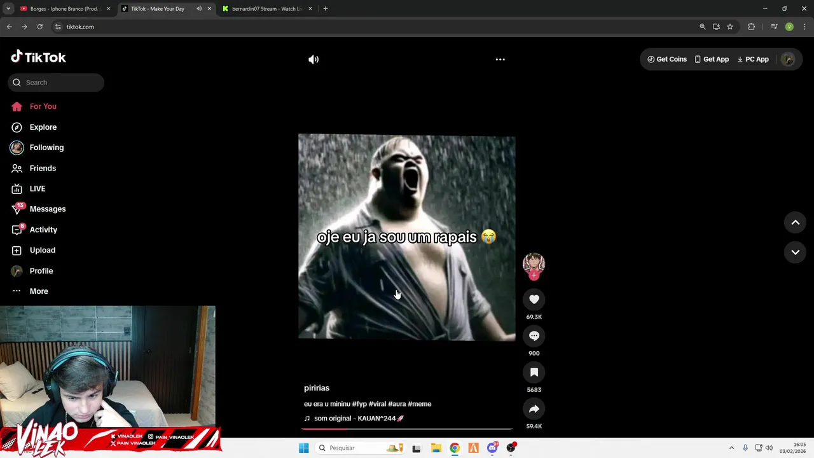This screenshot has height=458, width=814.
Task: Install the app via address bar icon
Action: [x=716, y=27]
